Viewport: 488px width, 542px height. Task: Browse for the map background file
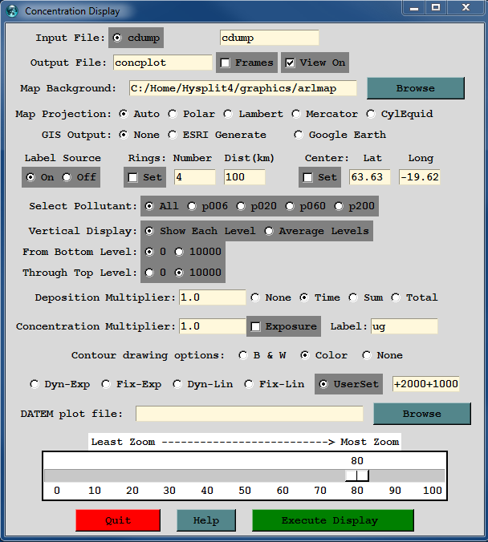(415, 88)
